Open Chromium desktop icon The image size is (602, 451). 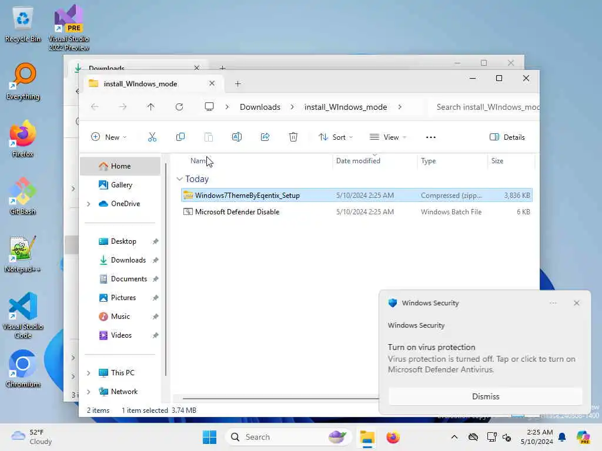click(x=23, y=369)
